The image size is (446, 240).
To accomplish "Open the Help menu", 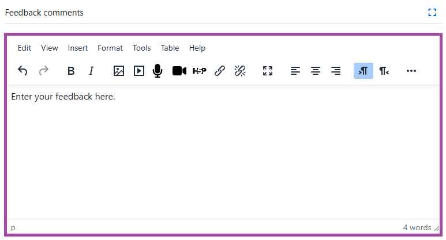I will click(197, 48).
